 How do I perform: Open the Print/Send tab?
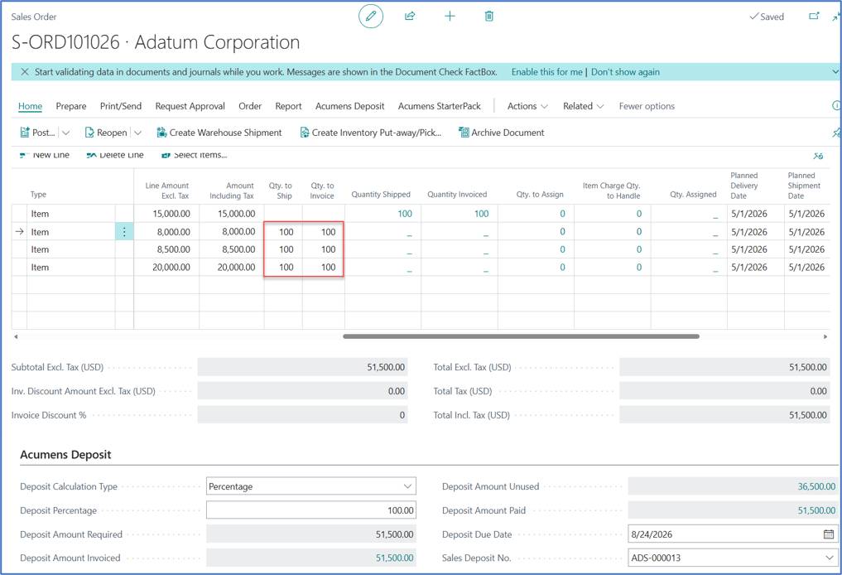tap(121, 106)
